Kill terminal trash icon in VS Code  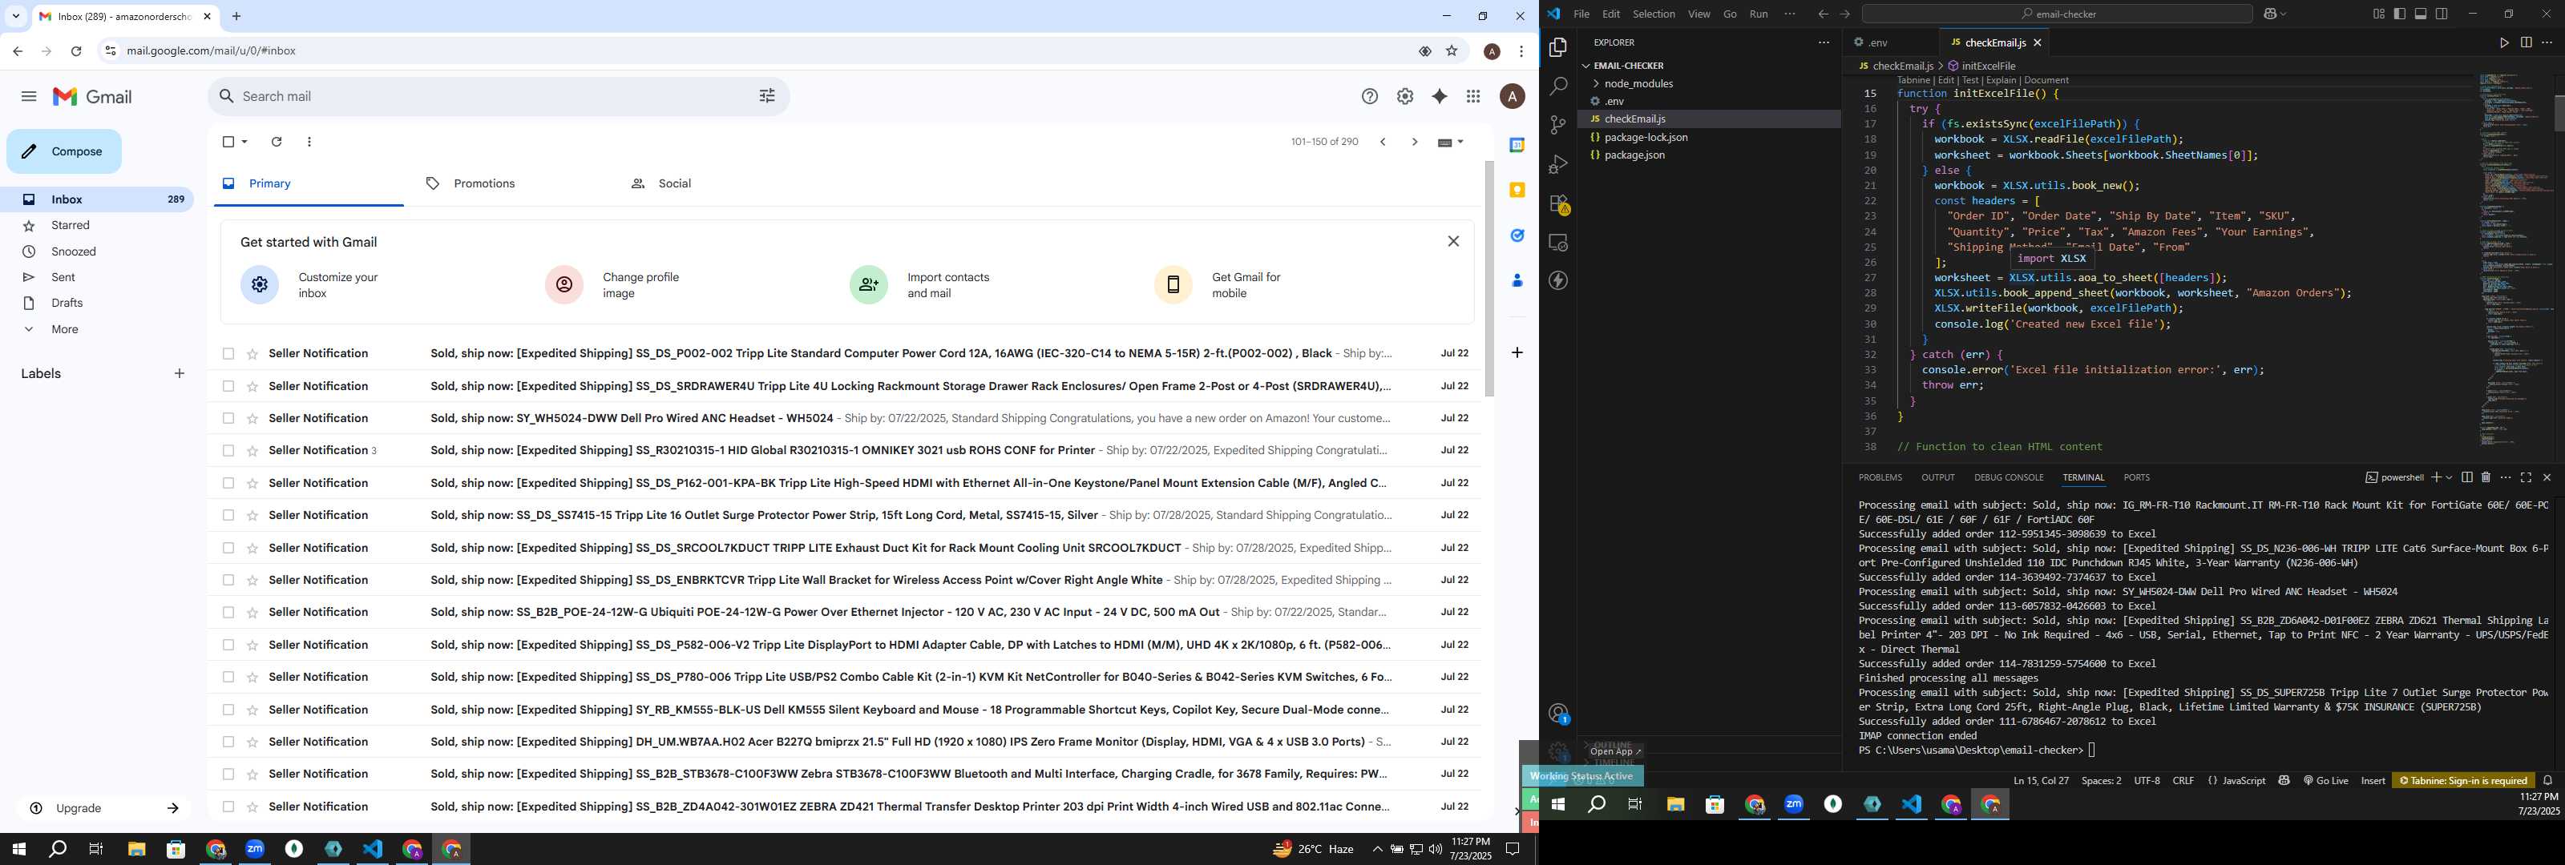click(x=2486, y=478)
